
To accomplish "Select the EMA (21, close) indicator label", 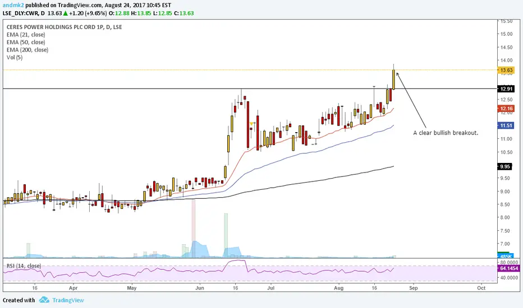I will 26,35.
